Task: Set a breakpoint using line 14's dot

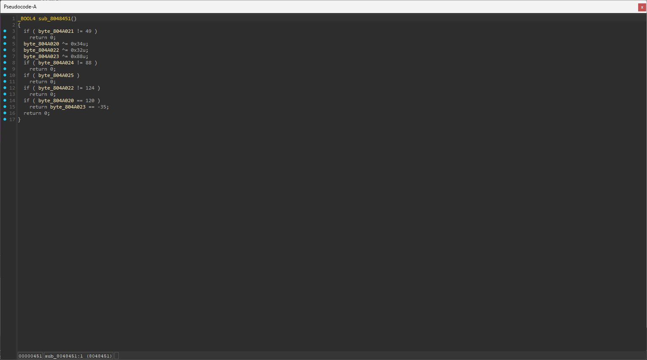Action: 5,101
